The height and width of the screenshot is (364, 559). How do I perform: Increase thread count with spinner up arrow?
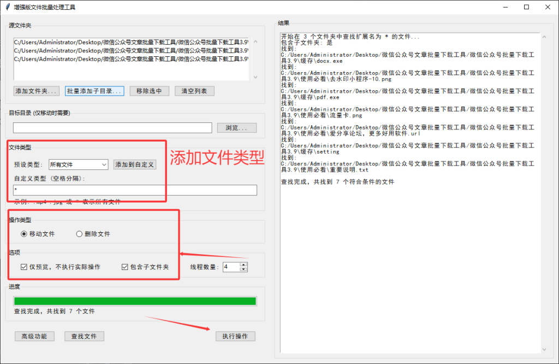pos(243,265)
